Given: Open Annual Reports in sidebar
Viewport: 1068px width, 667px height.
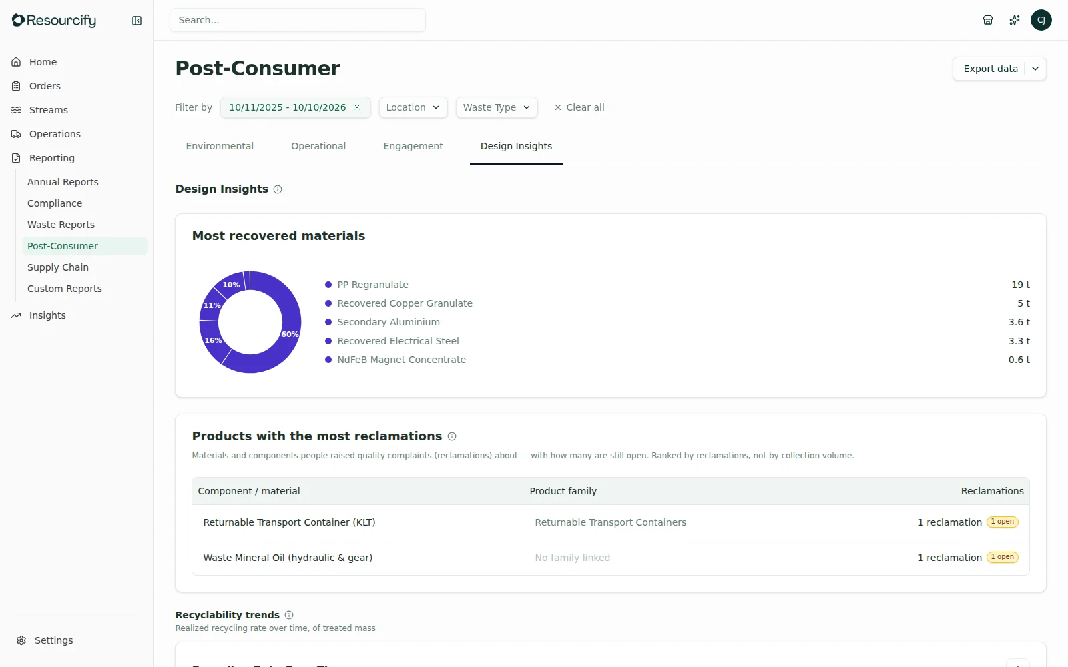Looking at the screenshot, I should [84, 182].
